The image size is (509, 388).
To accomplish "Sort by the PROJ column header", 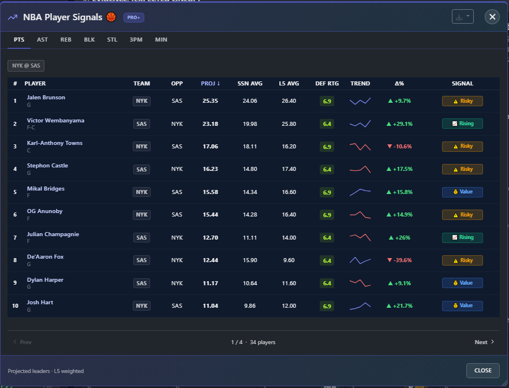I will pos(210,84).
